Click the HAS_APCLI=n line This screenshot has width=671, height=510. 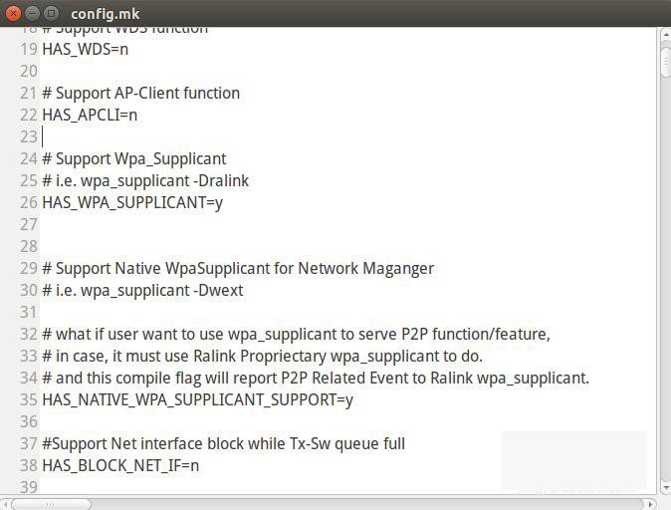click(x=90, y=115)
